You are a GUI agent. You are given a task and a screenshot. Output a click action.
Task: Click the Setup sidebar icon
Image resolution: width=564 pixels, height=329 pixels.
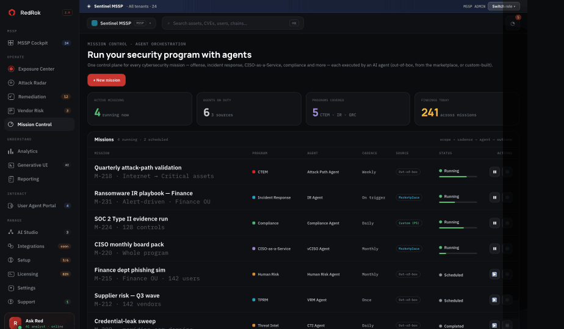[11, 260]
